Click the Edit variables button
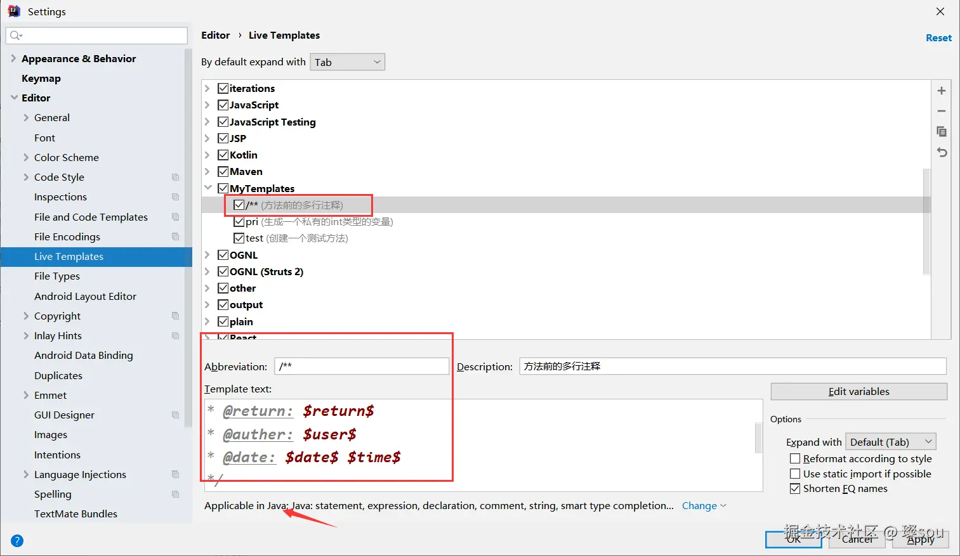This screenshot has height=556, width=960. pos(859,392)
